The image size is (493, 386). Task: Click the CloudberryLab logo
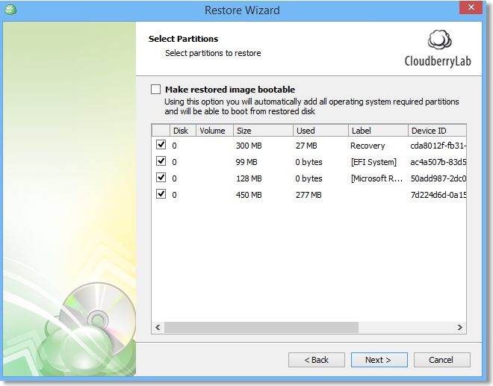[x=437, y=49]
